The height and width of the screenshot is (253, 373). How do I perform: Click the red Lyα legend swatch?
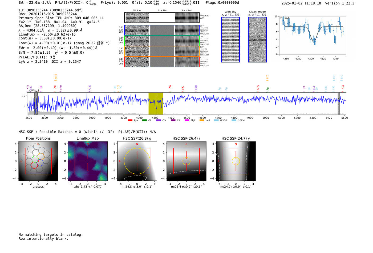[130, 120]
